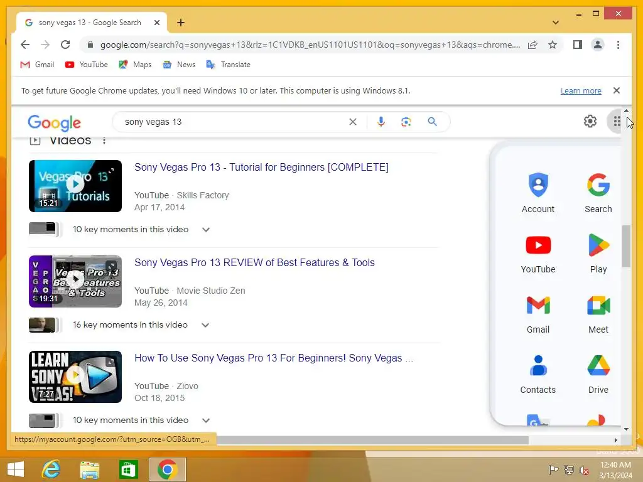Click into the sony vegas 13 search field

[x=234, y=122]
